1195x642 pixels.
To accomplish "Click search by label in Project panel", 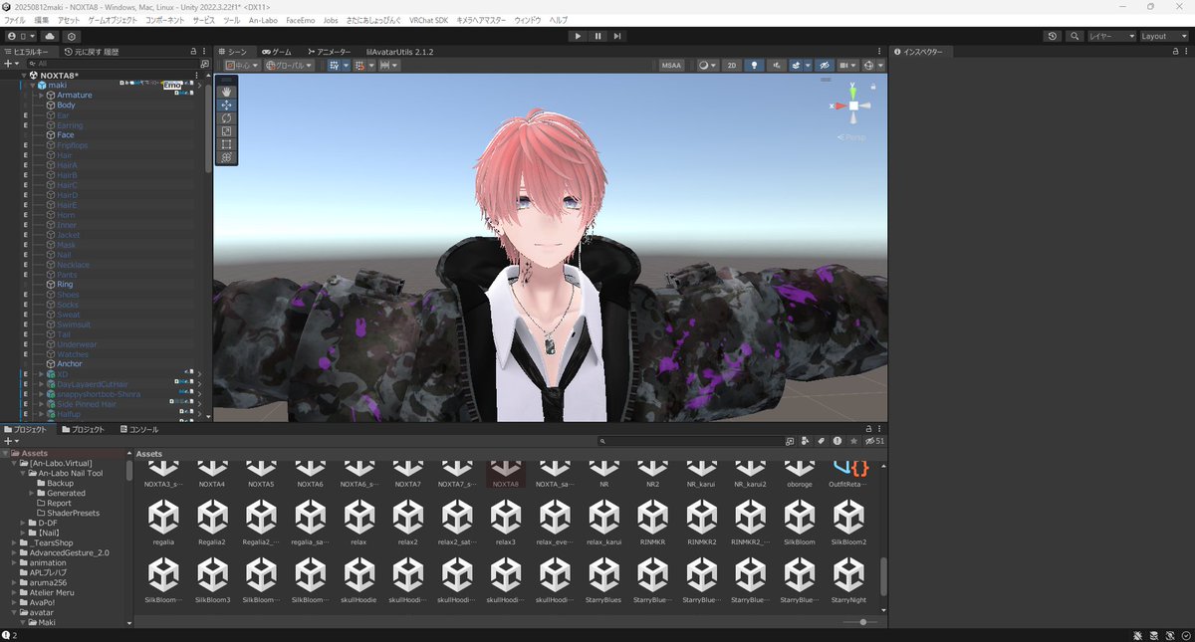I will [822, 440].
